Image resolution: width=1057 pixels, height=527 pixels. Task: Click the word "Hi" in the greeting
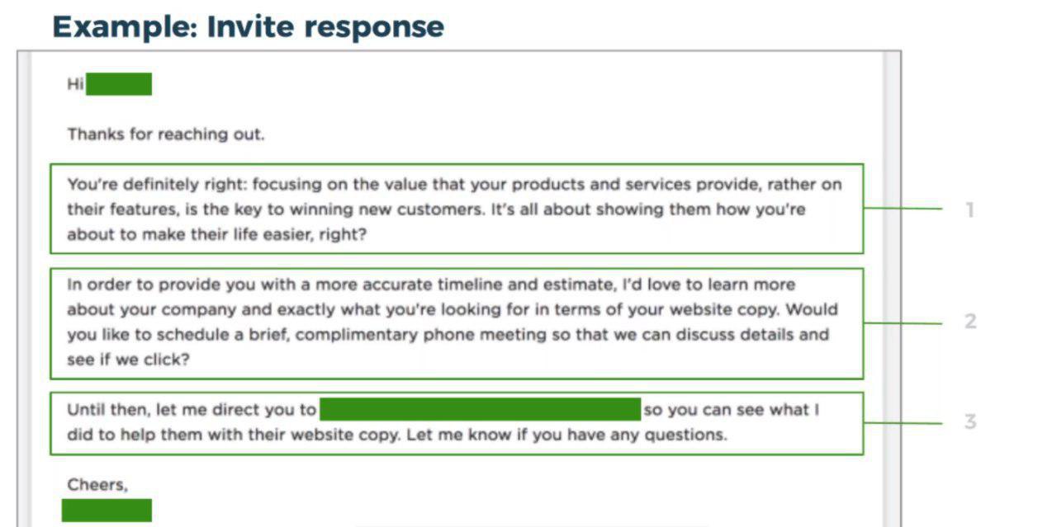pyautogui.click(x=75, y=84)
